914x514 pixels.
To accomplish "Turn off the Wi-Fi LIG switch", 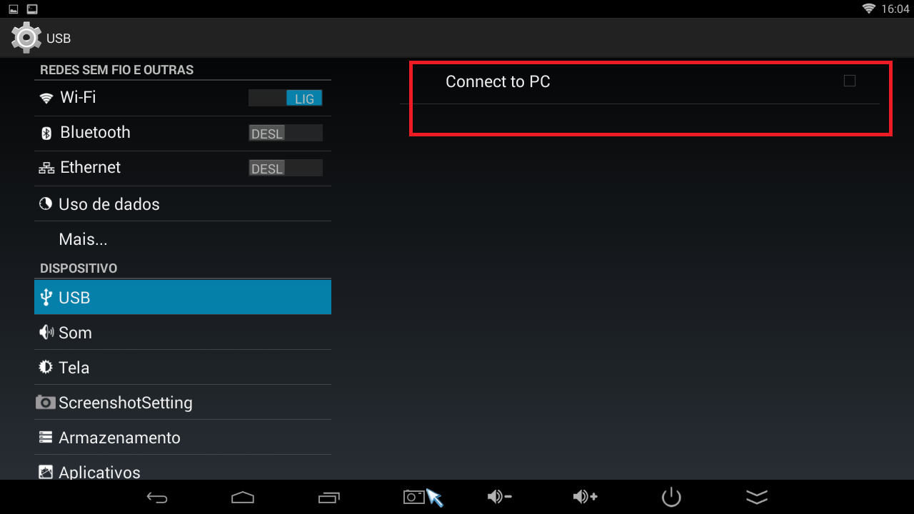I will pos(286,98).
